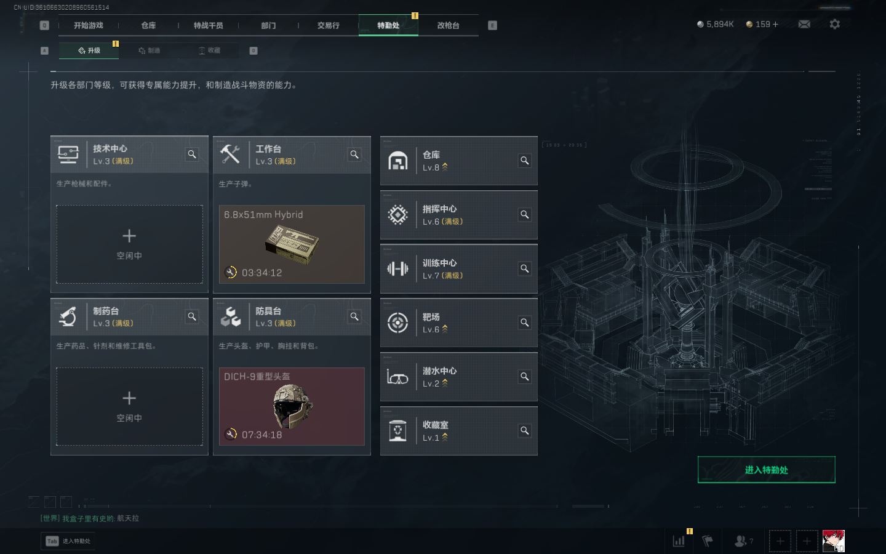Open 6.8x51mm Hybrid ammo production item
The image size is (886, 554).
(292, 244)
